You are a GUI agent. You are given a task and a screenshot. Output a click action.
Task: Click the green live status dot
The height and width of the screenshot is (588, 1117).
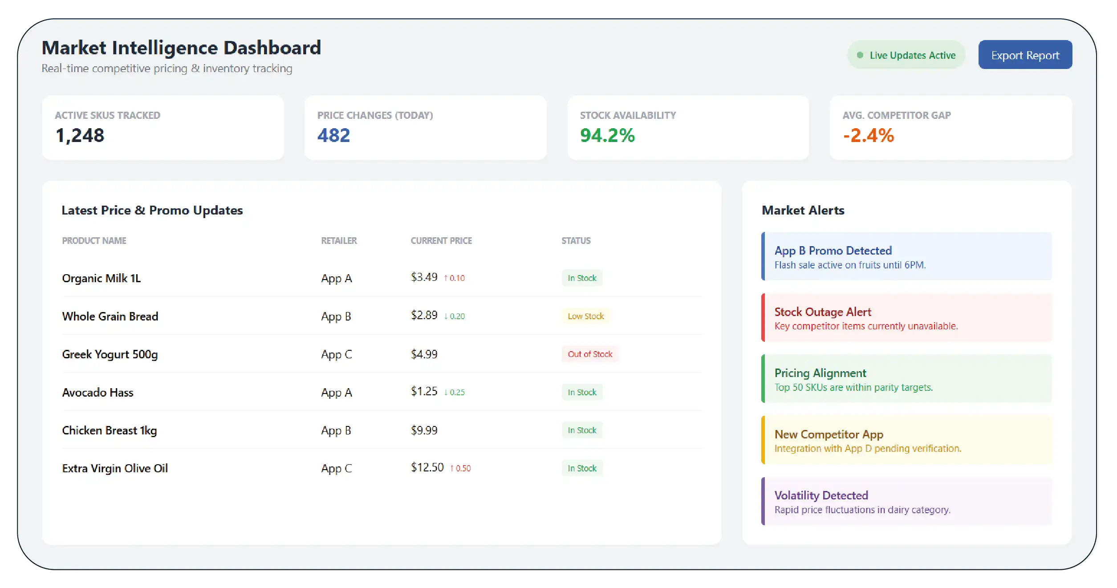[x=860, y=55]
